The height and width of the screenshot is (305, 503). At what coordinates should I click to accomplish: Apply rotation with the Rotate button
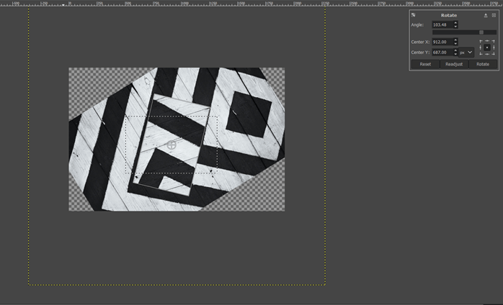point(483,64)
